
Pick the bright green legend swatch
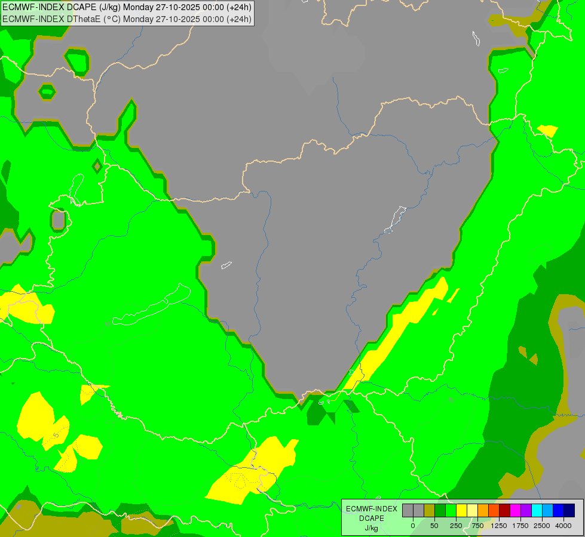tap(451, 510)
